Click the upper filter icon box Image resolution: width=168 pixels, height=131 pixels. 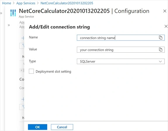coord(22,46)
